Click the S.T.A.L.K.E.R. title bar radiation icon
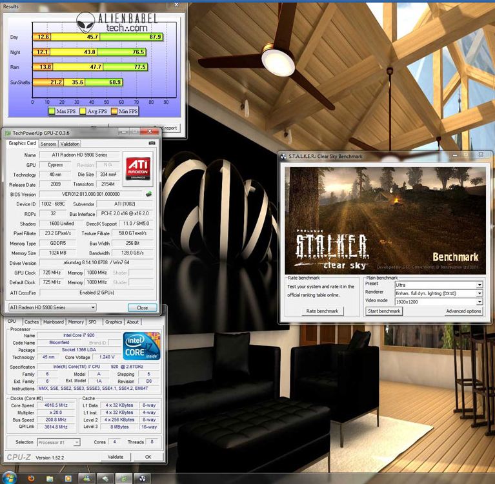Screen dimensions: 495x484 pyautogui.click(x=283, y=156)
